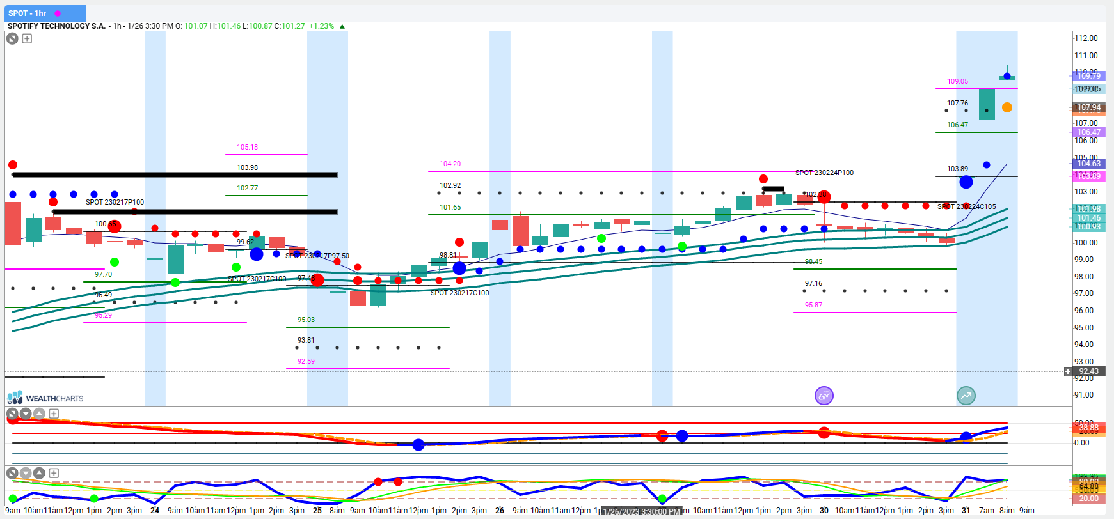Click the 103.98 level label
The width and height of the screenshot is (1114, 519).
[x=248, y=167]
